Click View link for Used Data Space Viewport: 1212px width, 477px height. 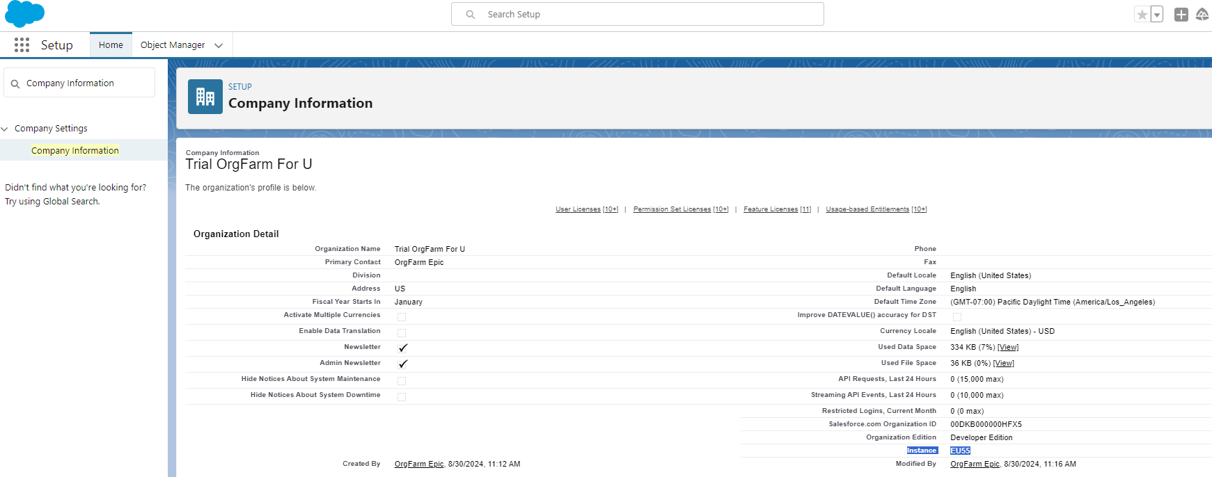1008,347
